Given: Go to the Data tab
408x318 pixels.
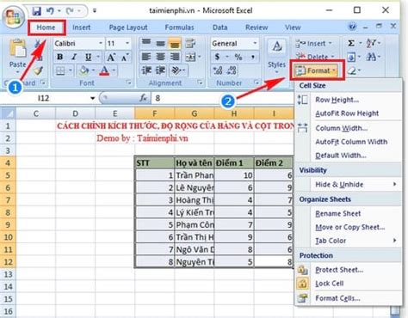Looking at the screenshot, I should [x=219, y=28].
